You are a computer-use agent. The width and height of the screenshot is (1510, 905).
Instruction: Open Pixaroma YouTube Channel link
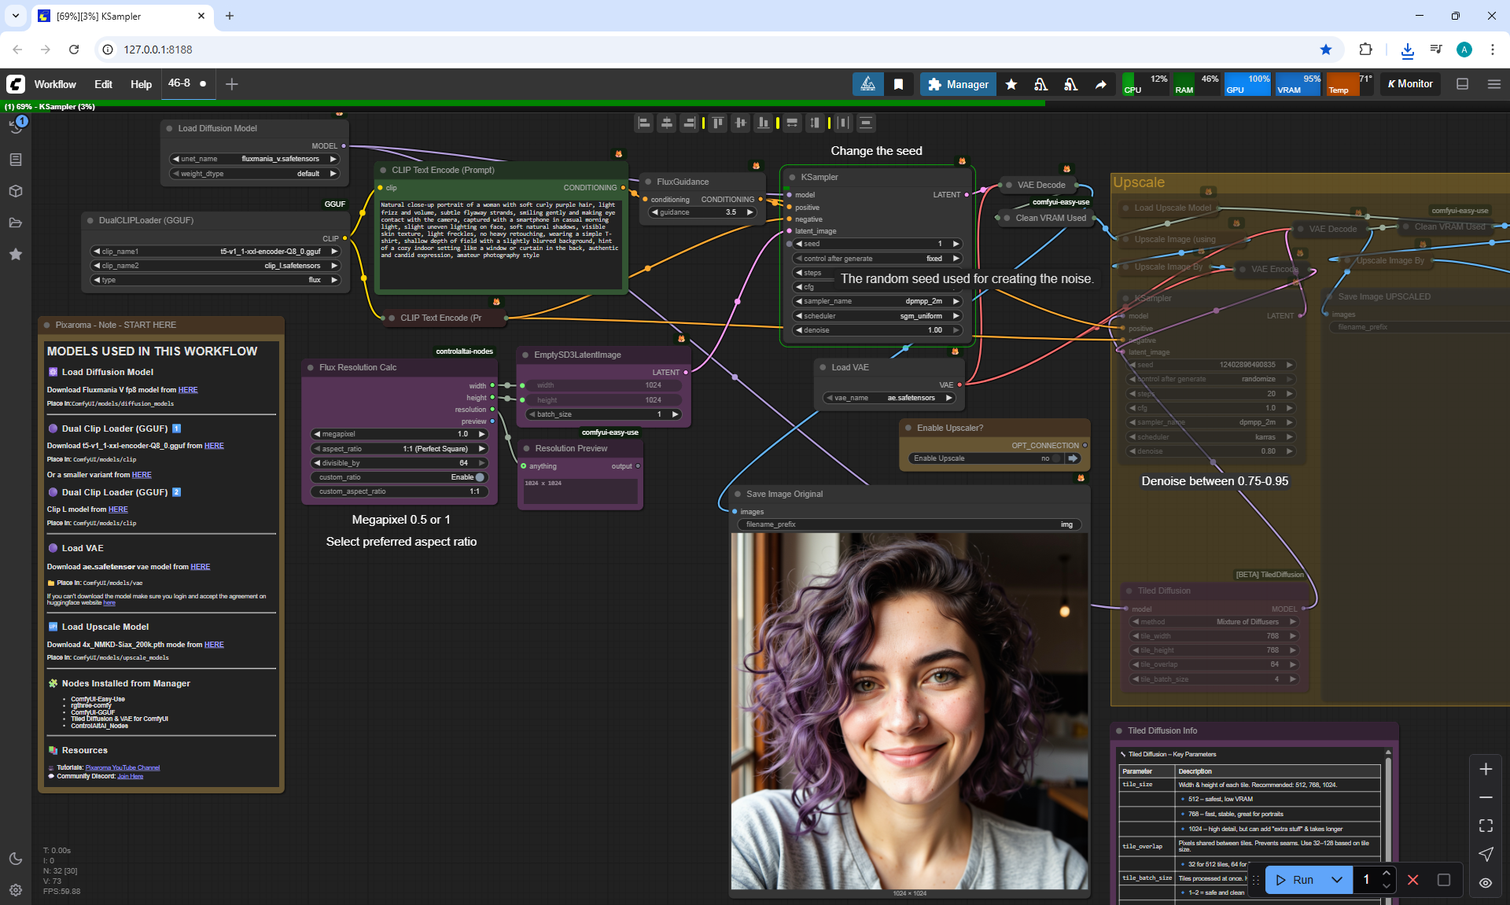click(123, 767)
